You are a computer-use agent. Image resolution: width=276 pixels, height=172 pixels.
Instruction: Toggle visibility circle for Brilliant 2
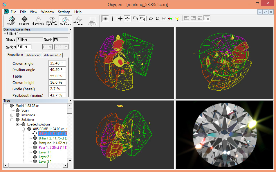(x=35, y=138)
